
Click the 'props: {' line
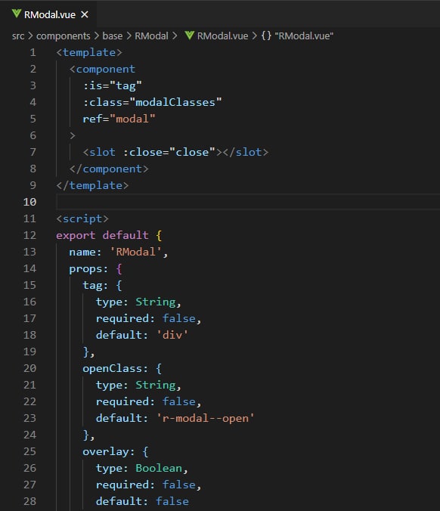(95, 269)
